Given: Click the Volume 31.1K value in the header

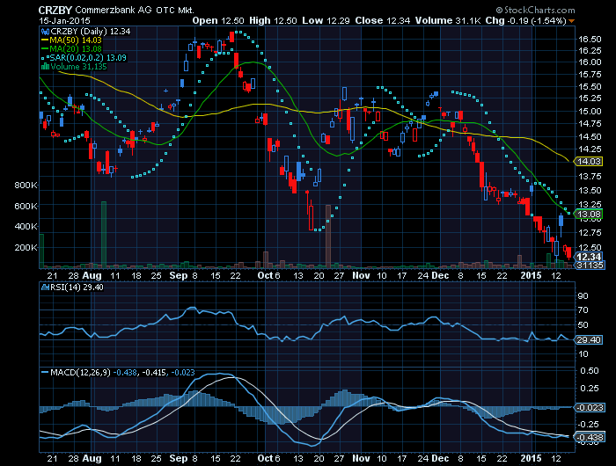Looking at the screenshot, I should 448,21.
